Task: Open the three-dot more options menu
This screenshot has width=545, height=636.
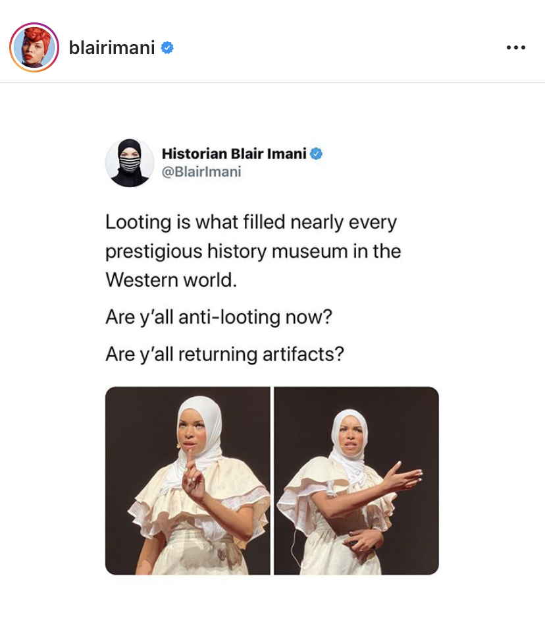Action: point(516,47)
